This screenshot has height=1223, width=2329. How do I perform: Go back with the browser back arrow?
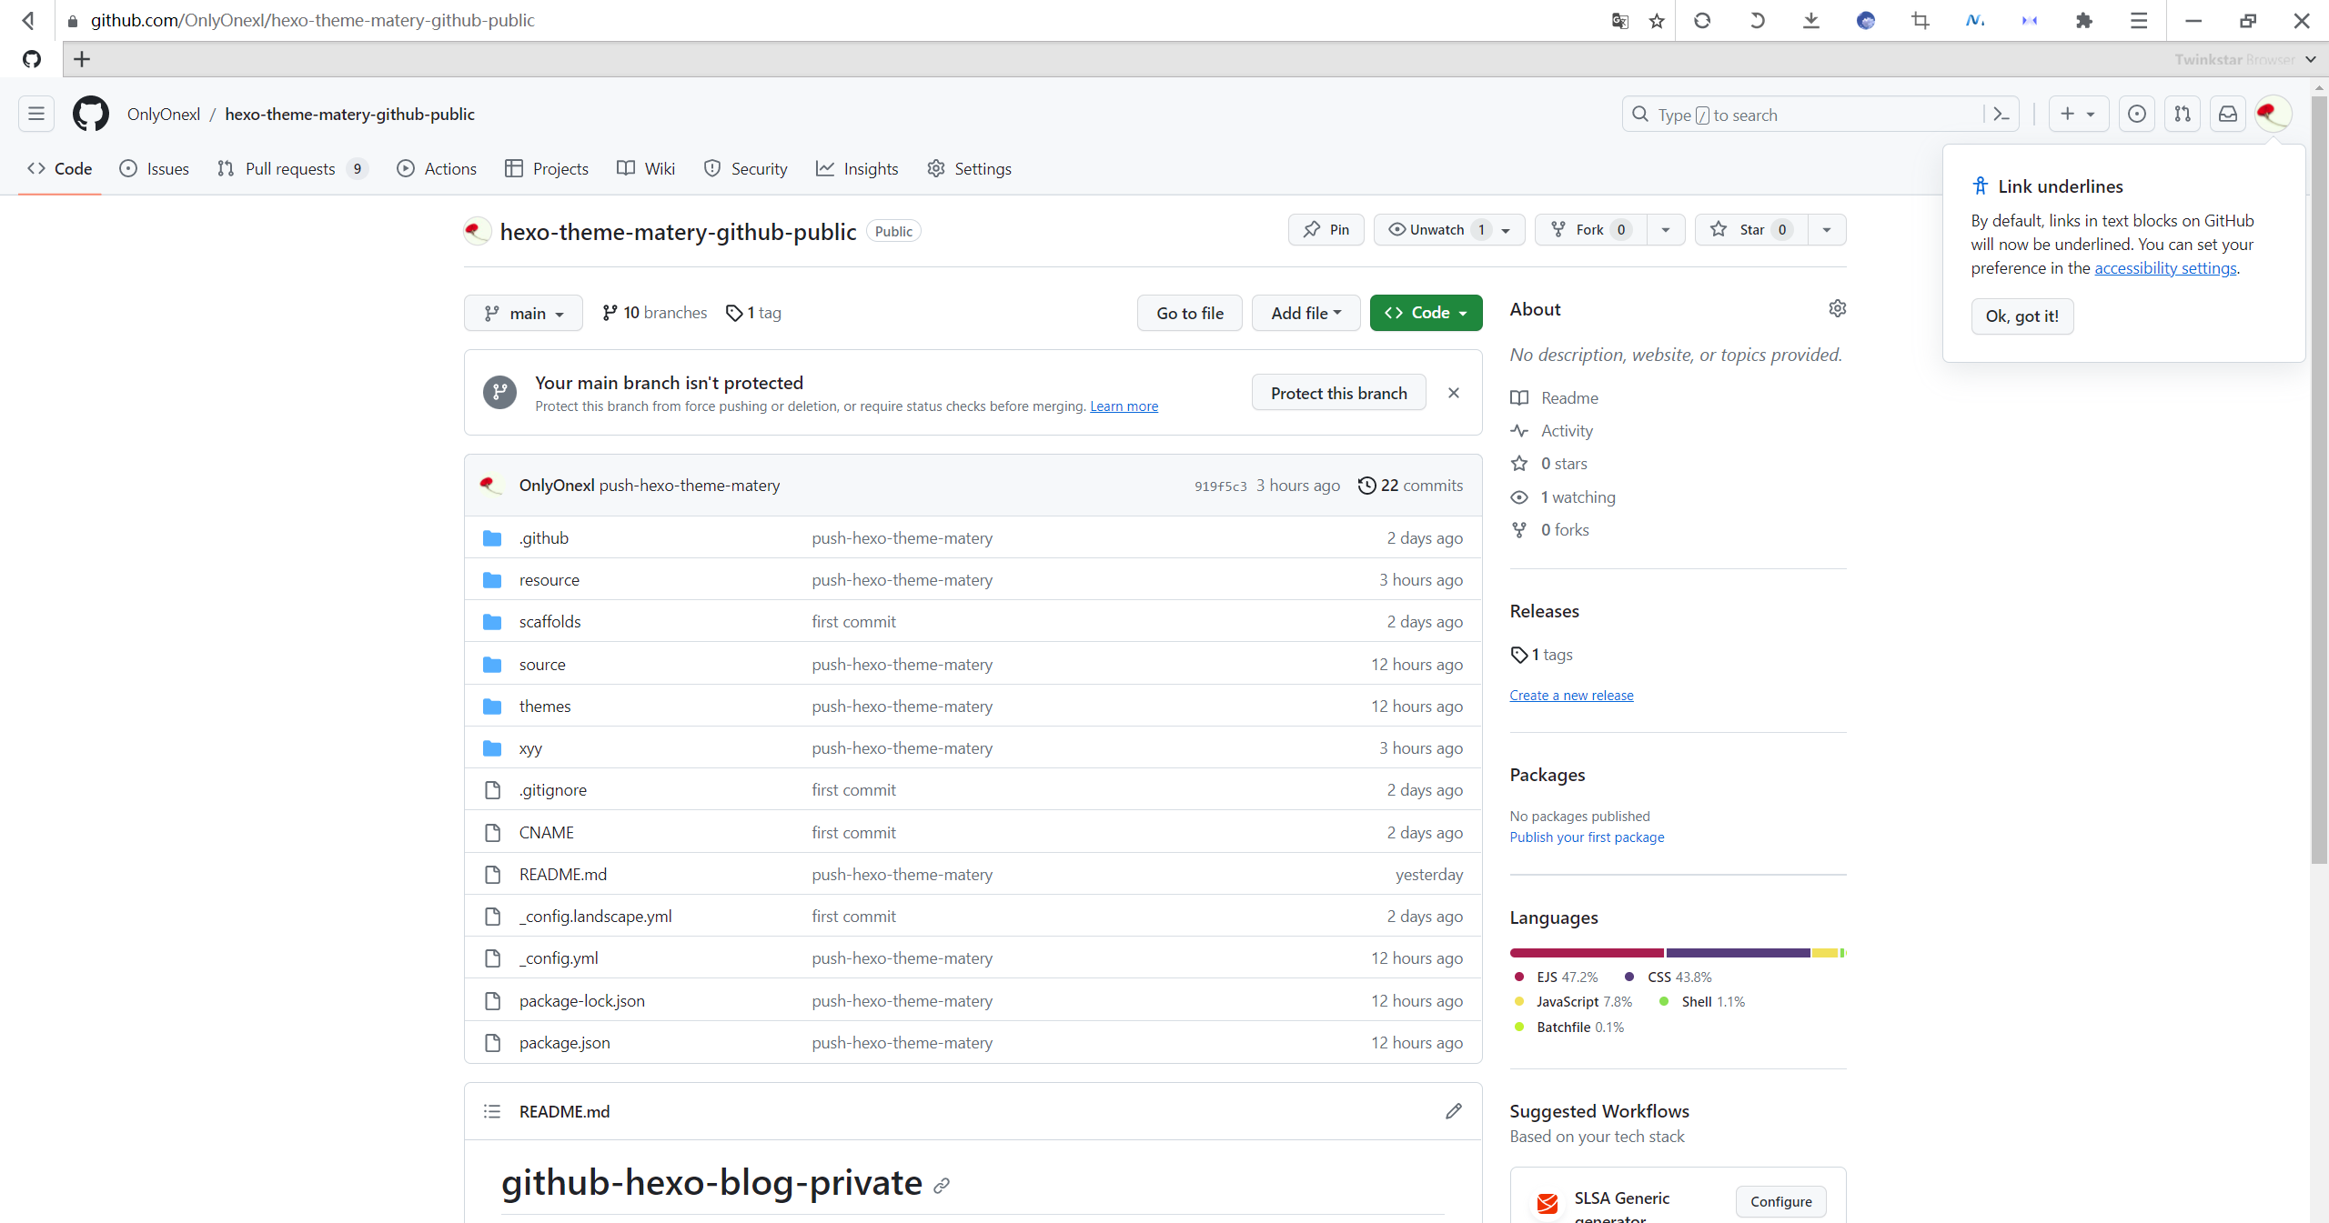28,20
